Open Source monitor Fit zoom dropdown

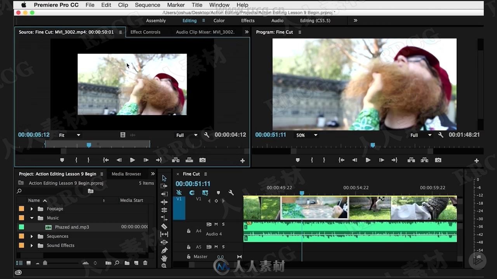[x=70, y=135]
